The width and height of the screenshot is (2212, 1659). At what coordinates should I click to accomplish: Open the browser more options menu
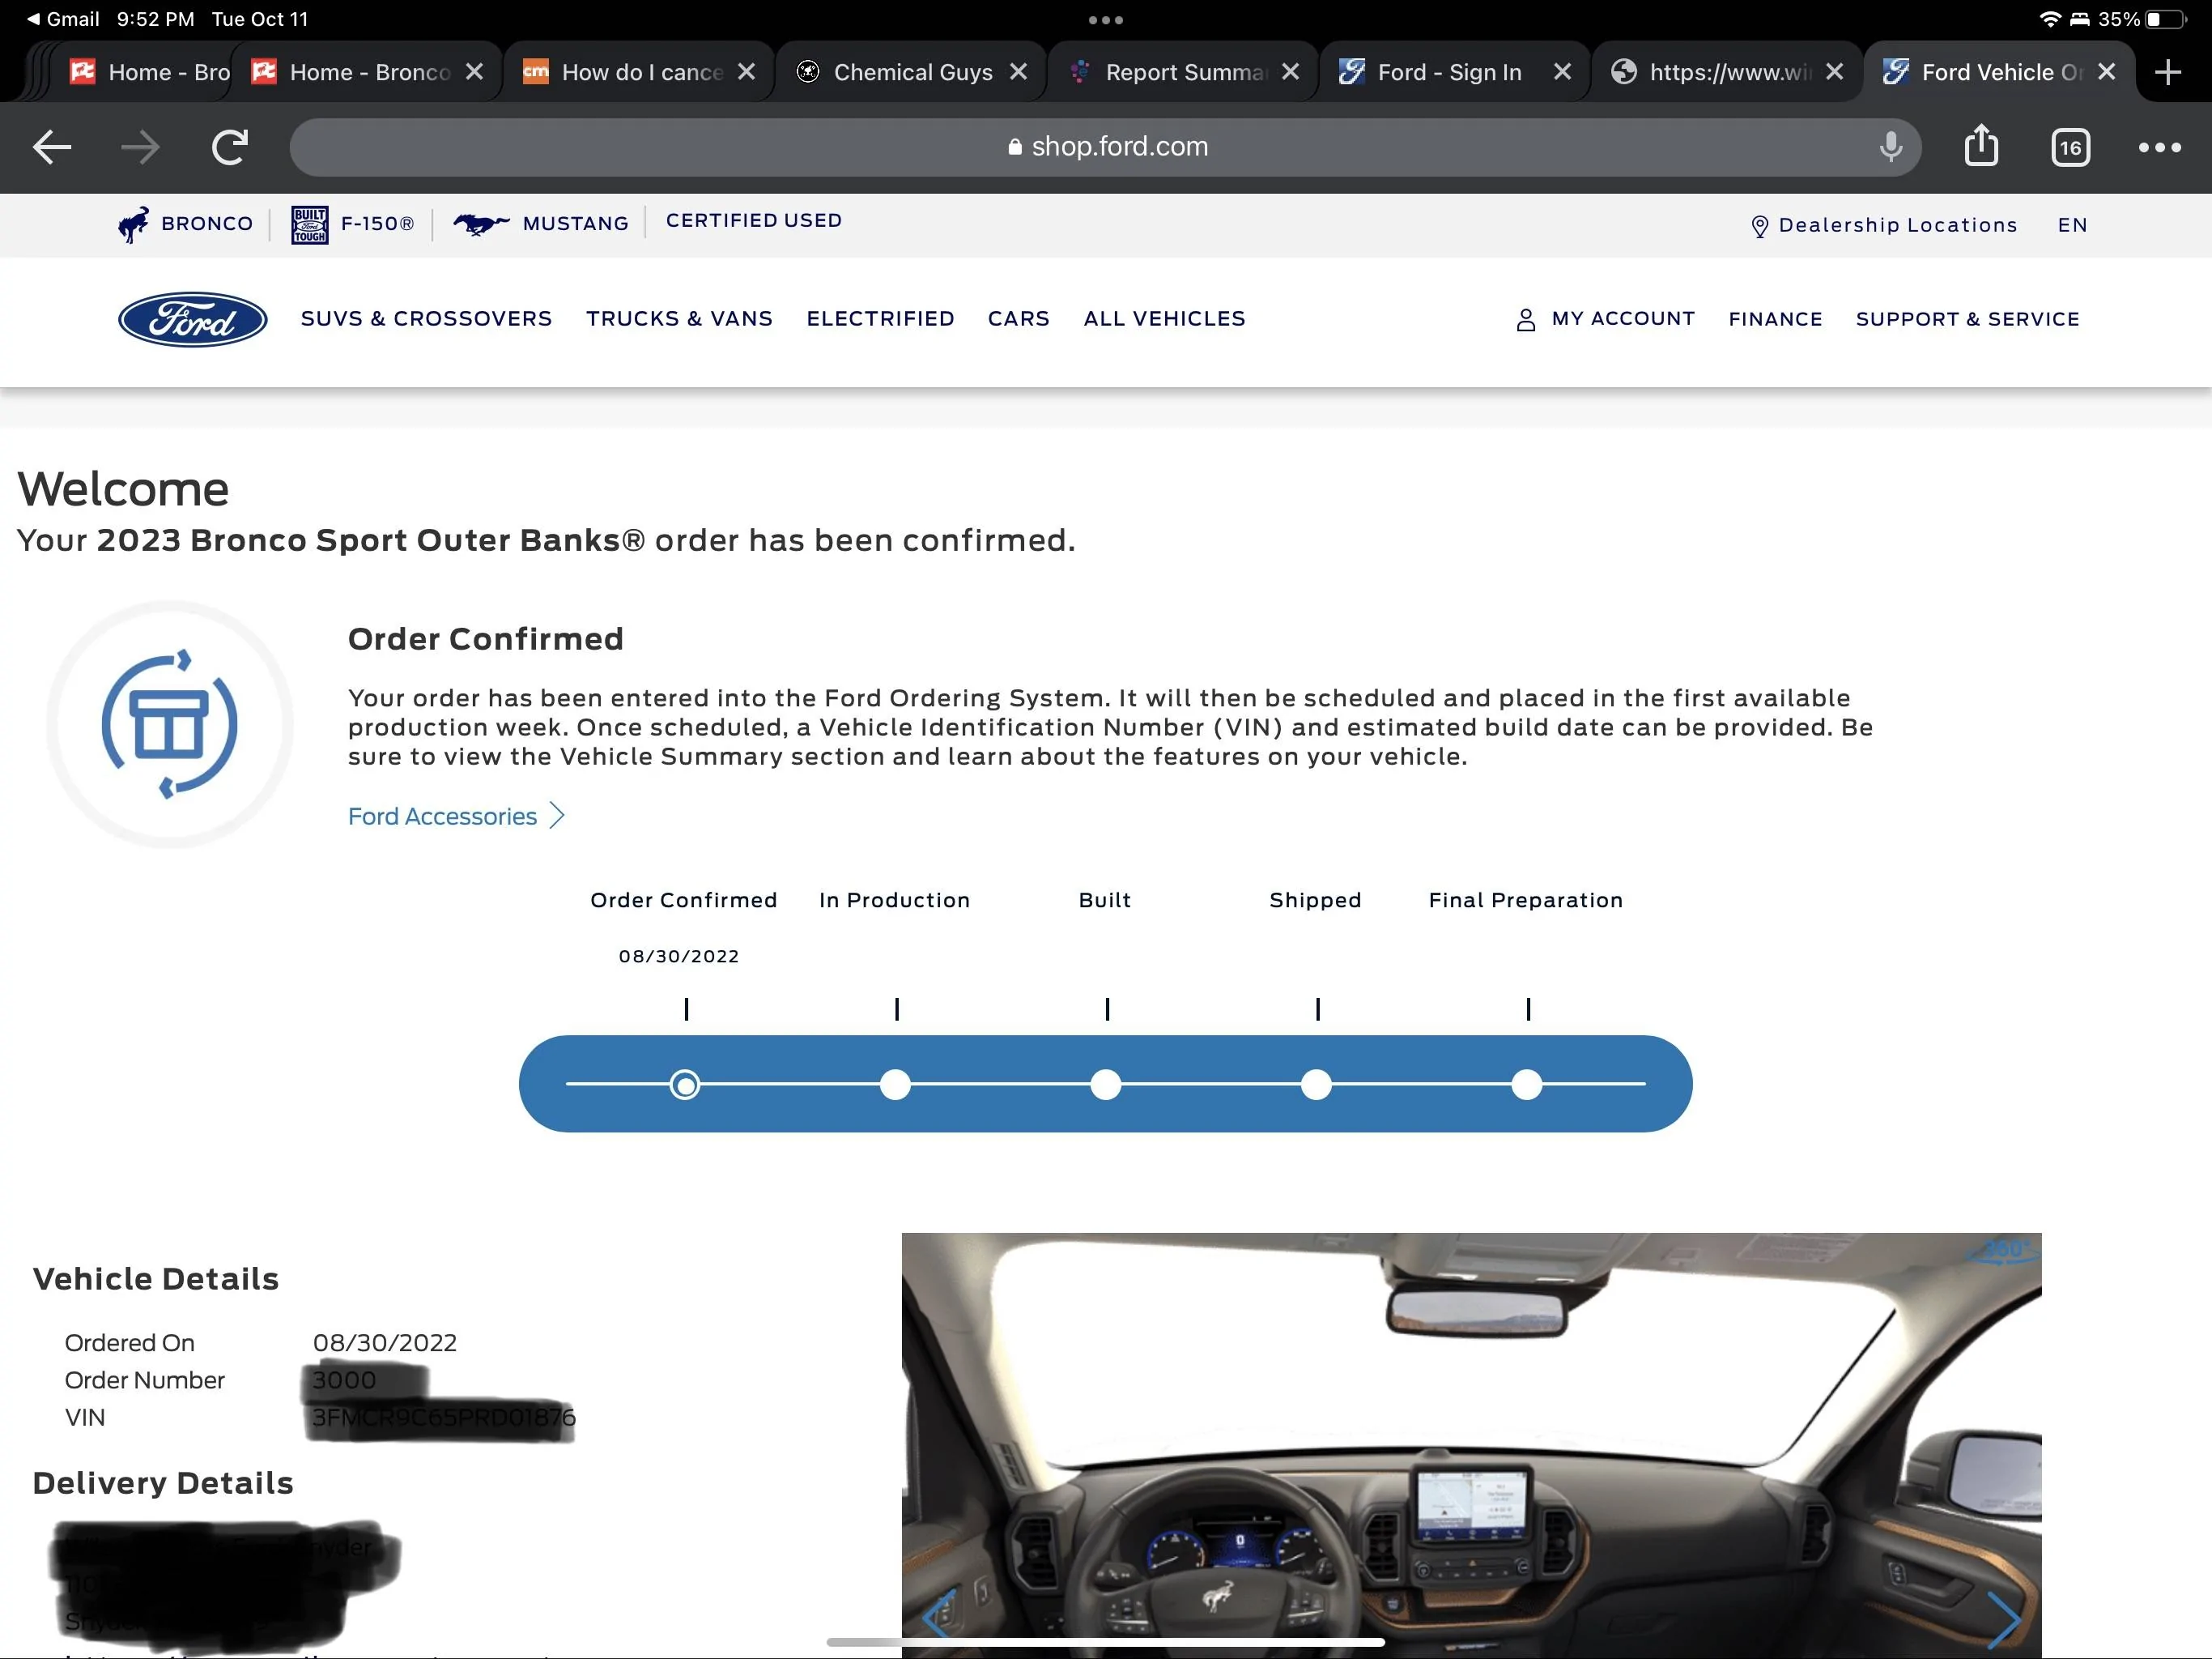[2160, 146]
